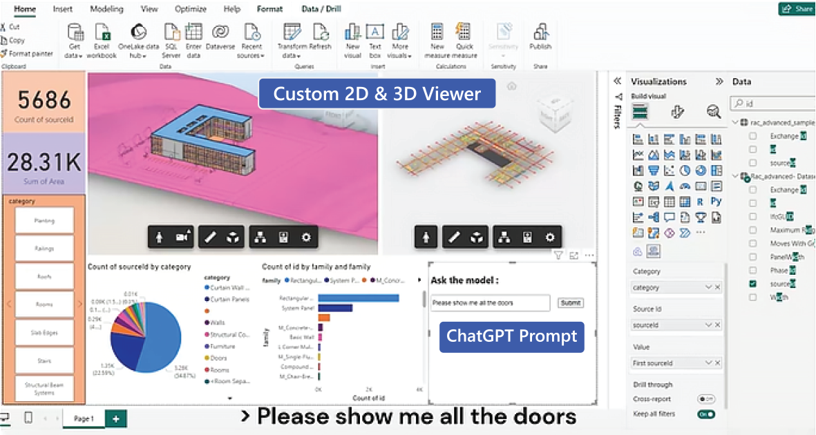Viewport: 816px width, 435px height.
Task: Click the Publish icon
Action: [x=540, y=32]
